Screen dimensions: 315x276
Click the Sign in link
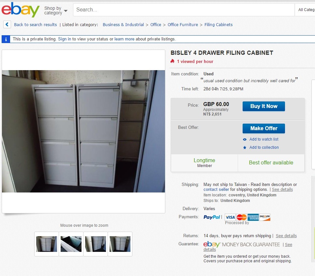click(65, 39)
